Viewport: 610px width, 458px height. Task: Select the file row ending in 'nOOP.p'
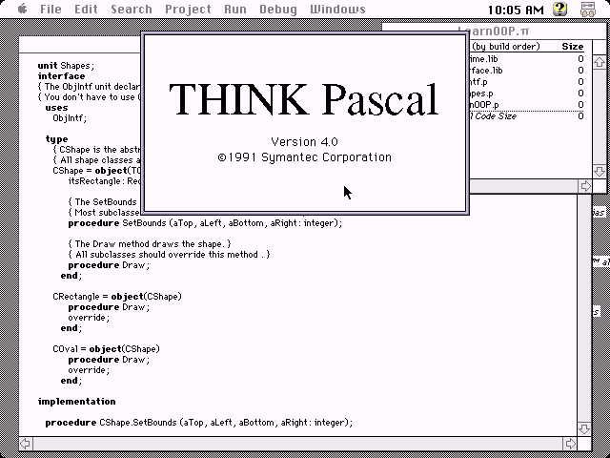(x=528, y=105)
